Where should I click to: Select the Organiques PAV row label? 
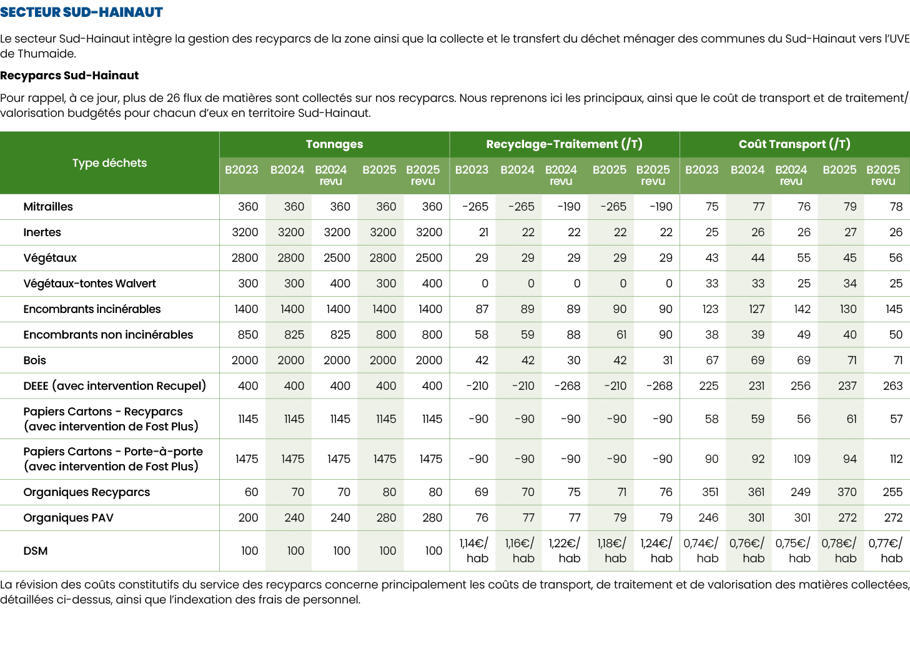(68, 518)
